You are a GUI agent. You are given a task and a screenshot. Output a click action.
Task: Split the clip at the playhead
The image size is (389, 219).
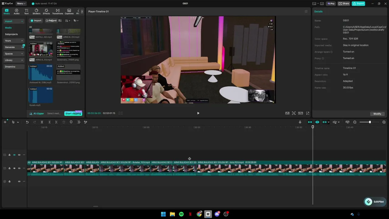point(42,122)
